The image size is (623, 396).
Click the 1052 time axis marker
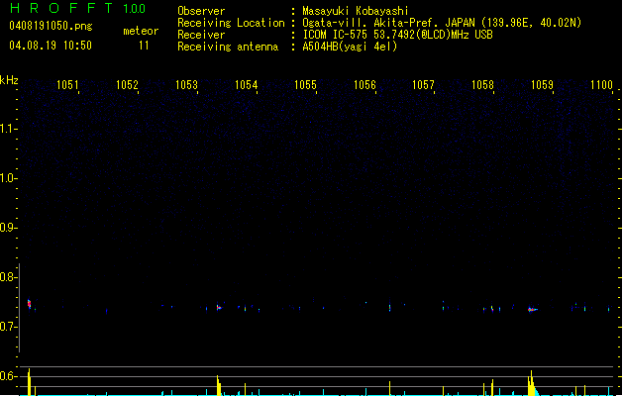127,84
